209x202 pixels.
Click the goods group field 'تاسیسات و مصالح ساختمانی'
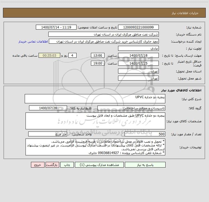131,108
